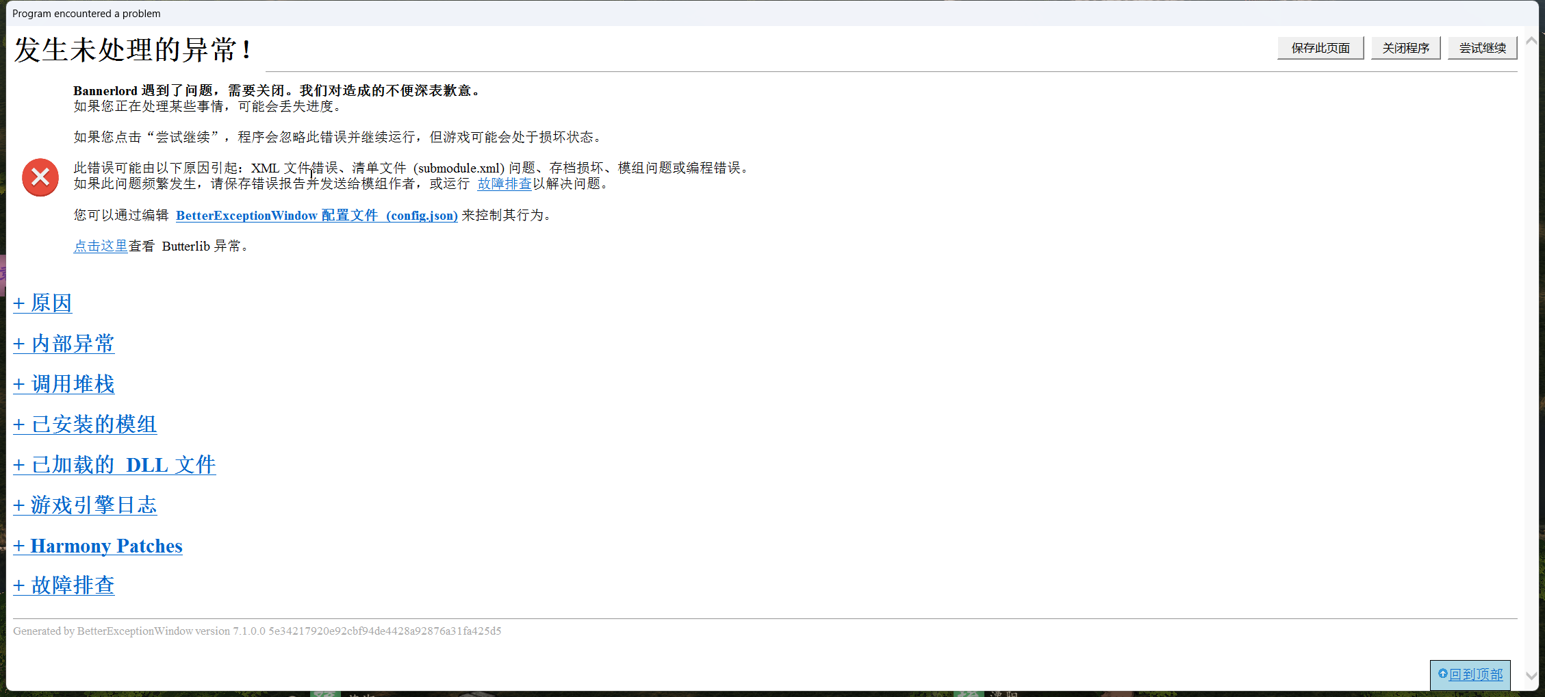Expand the 已安装的模组 section
Screen dimensions: 1545x697
click(85, 424)
